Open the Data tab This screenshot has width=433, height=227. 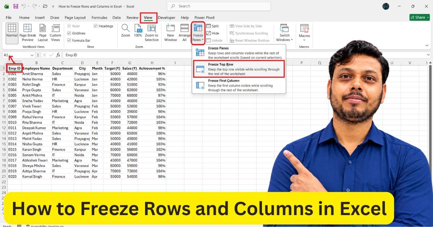click(x=117, y=17)
